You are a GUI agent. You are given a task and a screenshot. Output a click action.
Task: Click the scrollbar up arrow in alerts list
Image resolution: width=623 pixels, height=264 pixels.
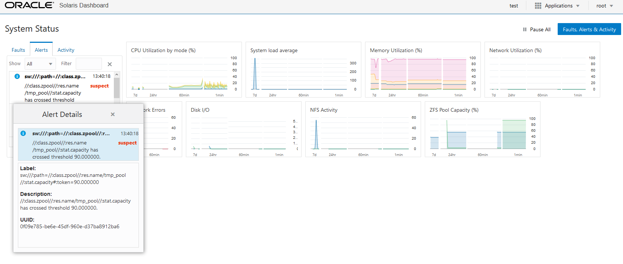point(117,74)
